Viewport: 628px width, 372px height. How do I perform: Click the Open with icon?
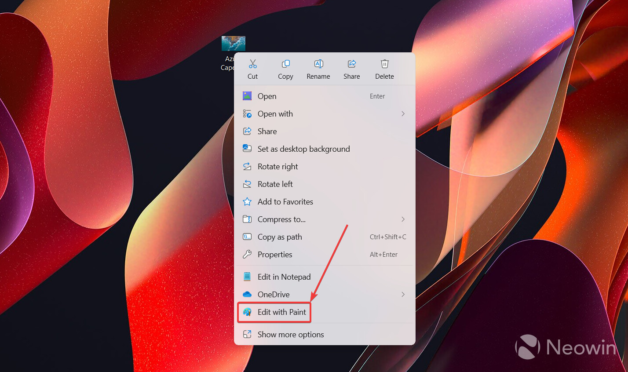pyautogui.click(x=247, y=114)
